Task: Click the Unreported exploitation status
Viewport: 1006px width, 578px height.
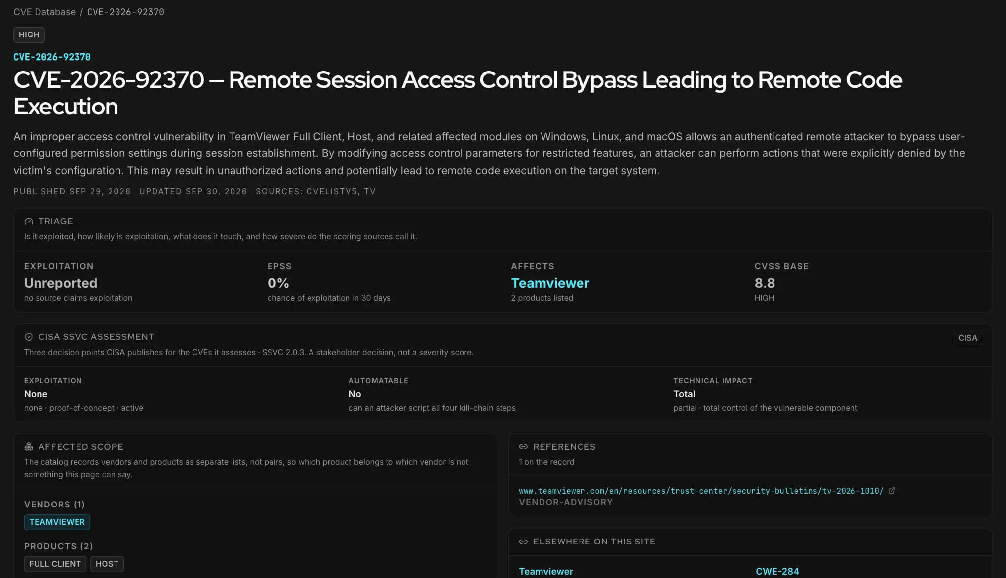Action: point(61,283)
